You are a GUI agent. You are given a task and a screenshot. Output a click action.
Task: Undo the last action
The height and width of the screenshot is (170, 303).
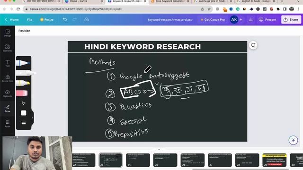65,19
